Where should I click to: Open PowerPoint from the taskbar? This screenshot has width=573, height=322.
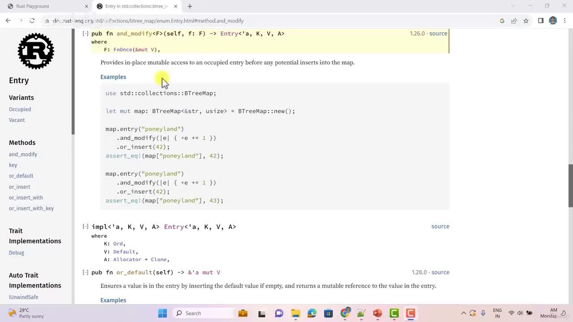[377, 313]
